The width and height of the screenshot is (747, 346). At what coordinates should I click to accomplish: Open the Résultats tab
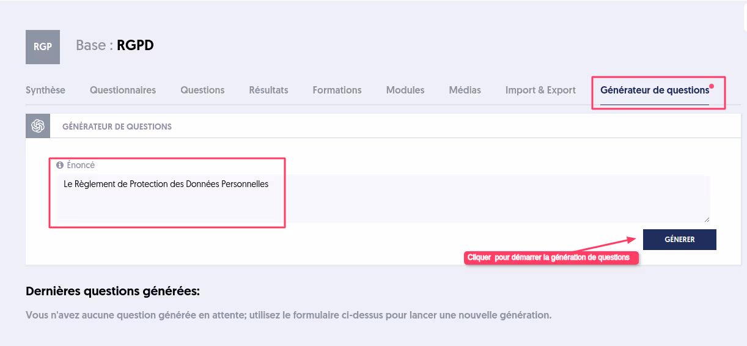click(x=268, y=90)
